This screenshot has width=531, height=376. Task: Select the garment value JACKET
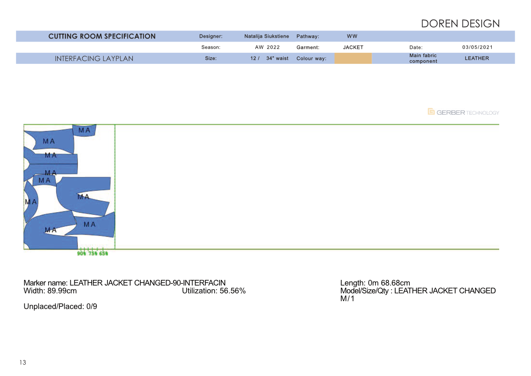click(353, 47)
